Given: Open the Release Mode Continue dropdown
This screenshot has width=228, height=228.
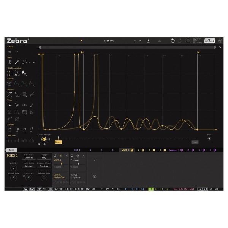Looking at the screenshot, I should click(44, 166).
